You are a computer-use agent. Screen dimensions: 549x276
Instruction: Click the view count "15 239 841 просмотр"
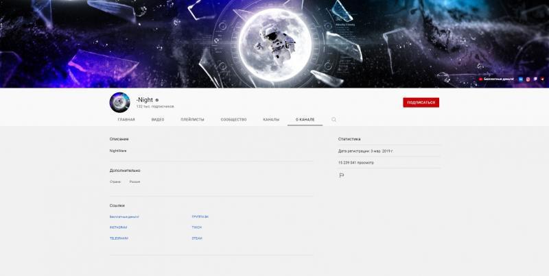coord(356,163)
